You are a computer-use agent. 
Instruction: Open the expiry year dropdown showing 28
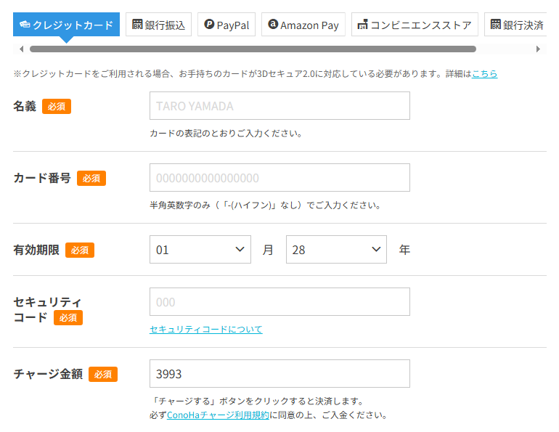coord(336,250)
